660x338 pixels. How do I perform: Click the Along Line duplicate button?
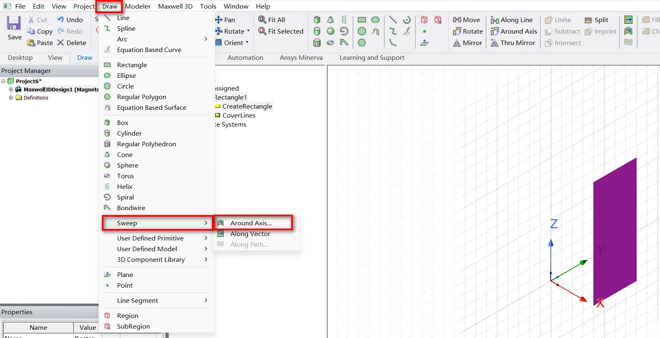tap(511, 20)
